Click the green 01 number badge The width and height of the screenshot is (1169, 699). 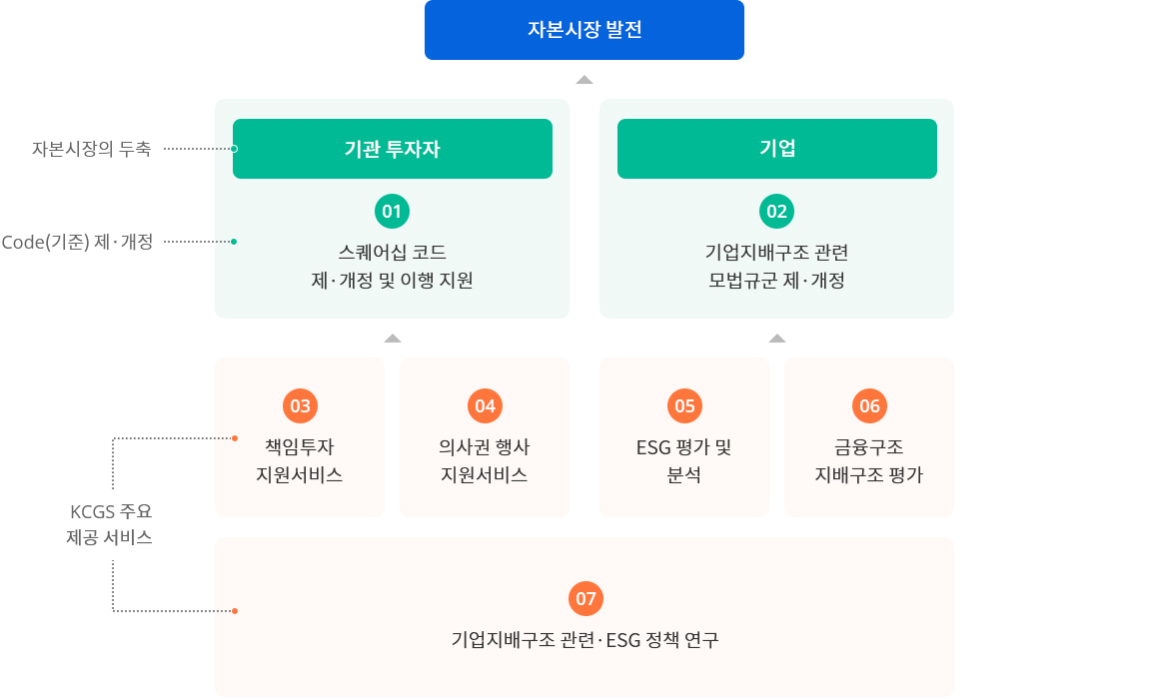[x=392, y=211]
